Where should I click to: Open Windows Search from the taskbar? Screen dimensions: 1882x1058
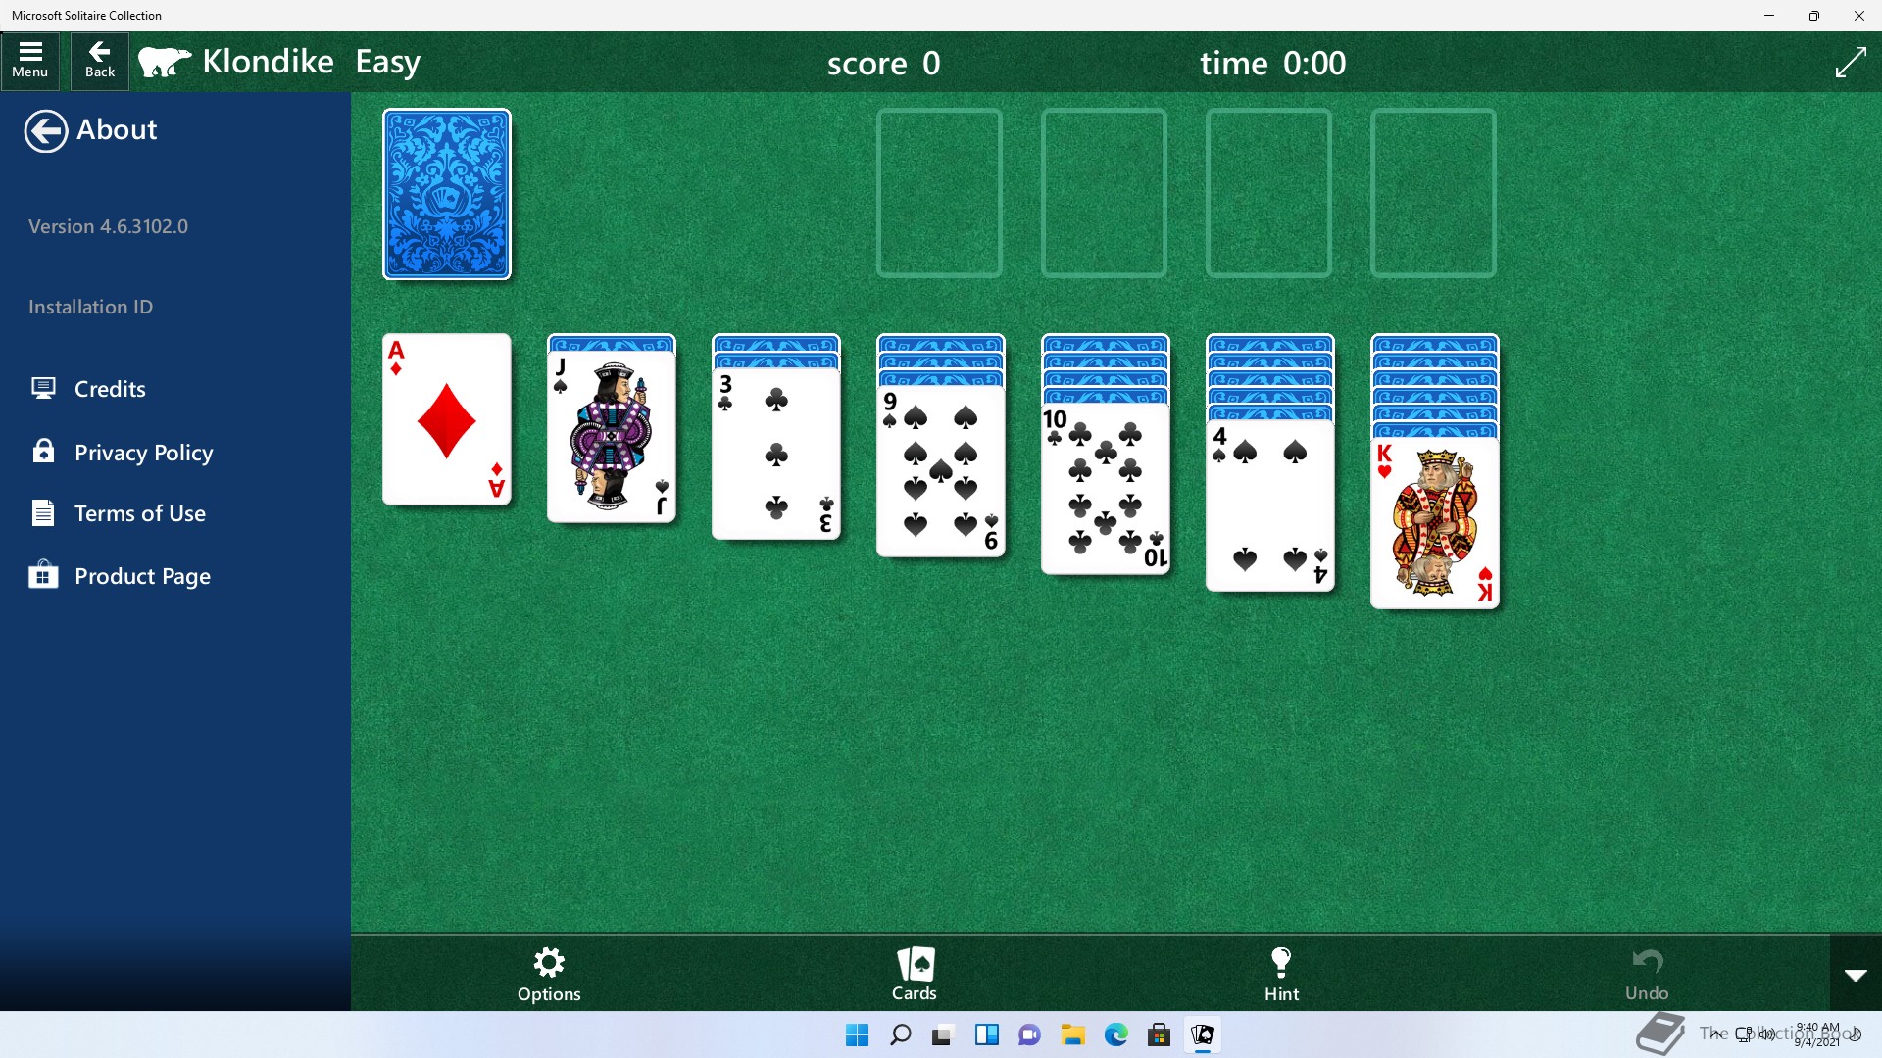pyautogui.click(x=900, y=1034)
